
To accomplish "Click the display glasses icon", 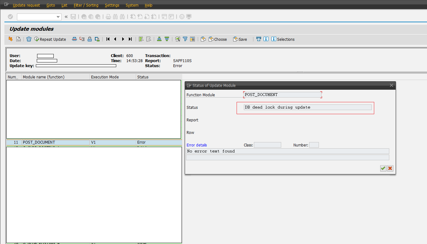I will point(19,39).
